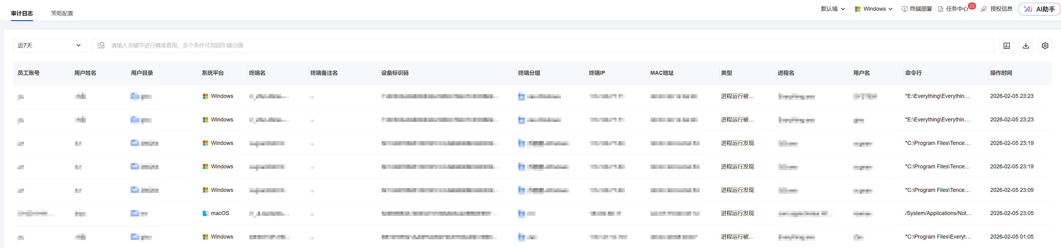Image resolution: width=1061 pixels, height=248 pixels.
Task: Open the 默认域 domain dropdown
Action: 832,9
